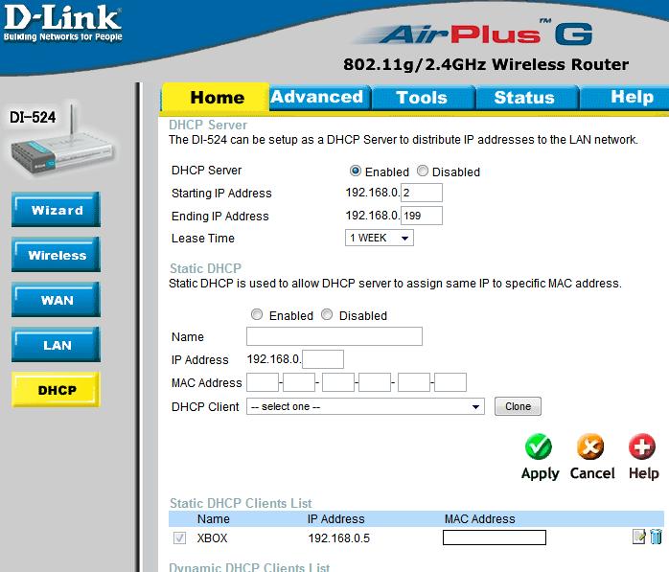Enable Static DHCP radio button
Image resolution: width=669 pixels, height=572 pixels.
tap(256, 314)
